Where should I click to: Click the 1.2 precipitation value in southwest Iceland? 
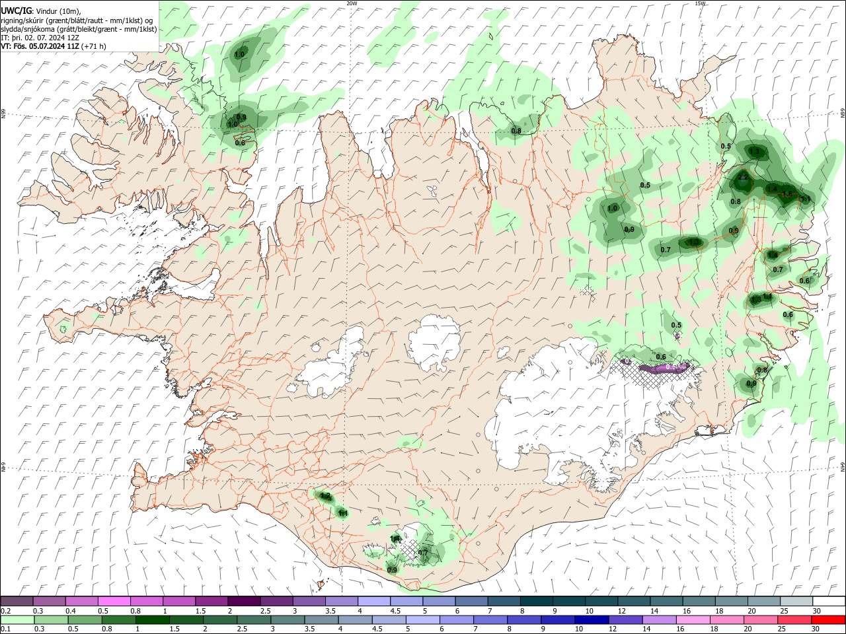[x=325, y=495]
